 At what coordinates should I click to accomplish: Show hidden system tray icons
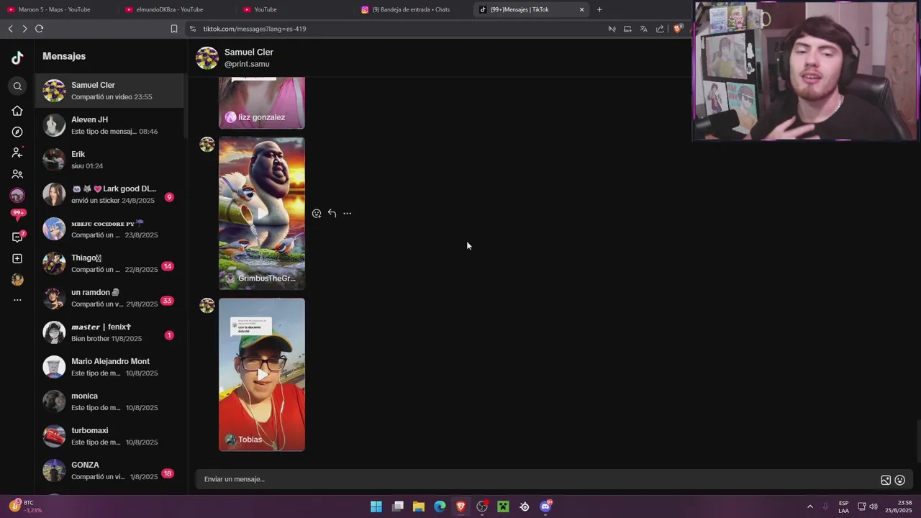[x=809, y=506]
